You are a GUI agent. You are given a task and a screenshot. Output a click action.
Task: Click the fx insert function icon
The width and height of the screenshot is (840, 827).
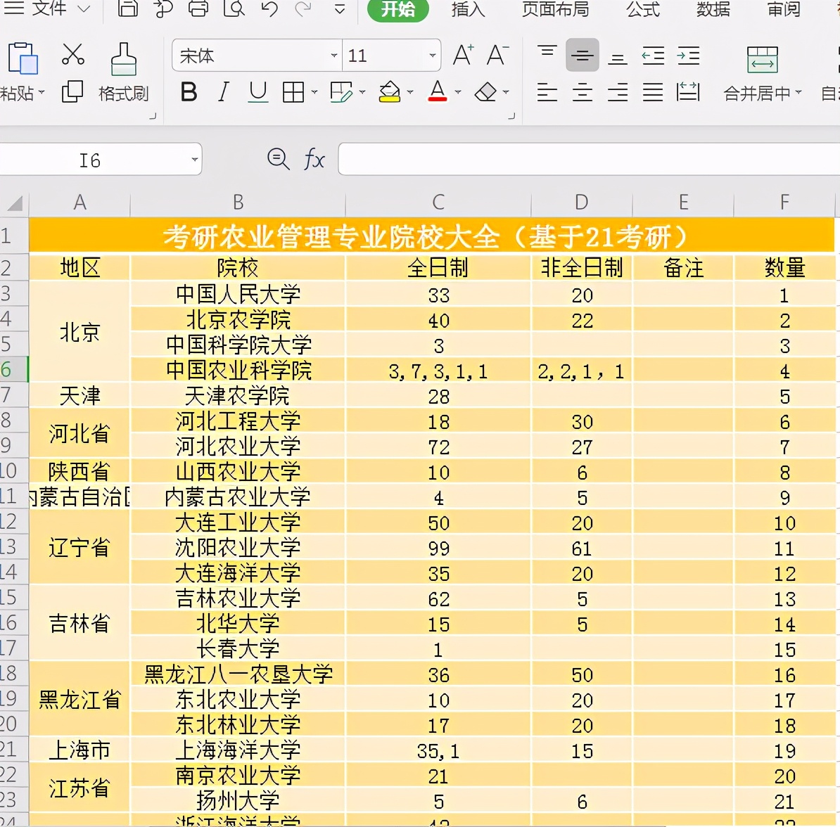tap(314, 159)
